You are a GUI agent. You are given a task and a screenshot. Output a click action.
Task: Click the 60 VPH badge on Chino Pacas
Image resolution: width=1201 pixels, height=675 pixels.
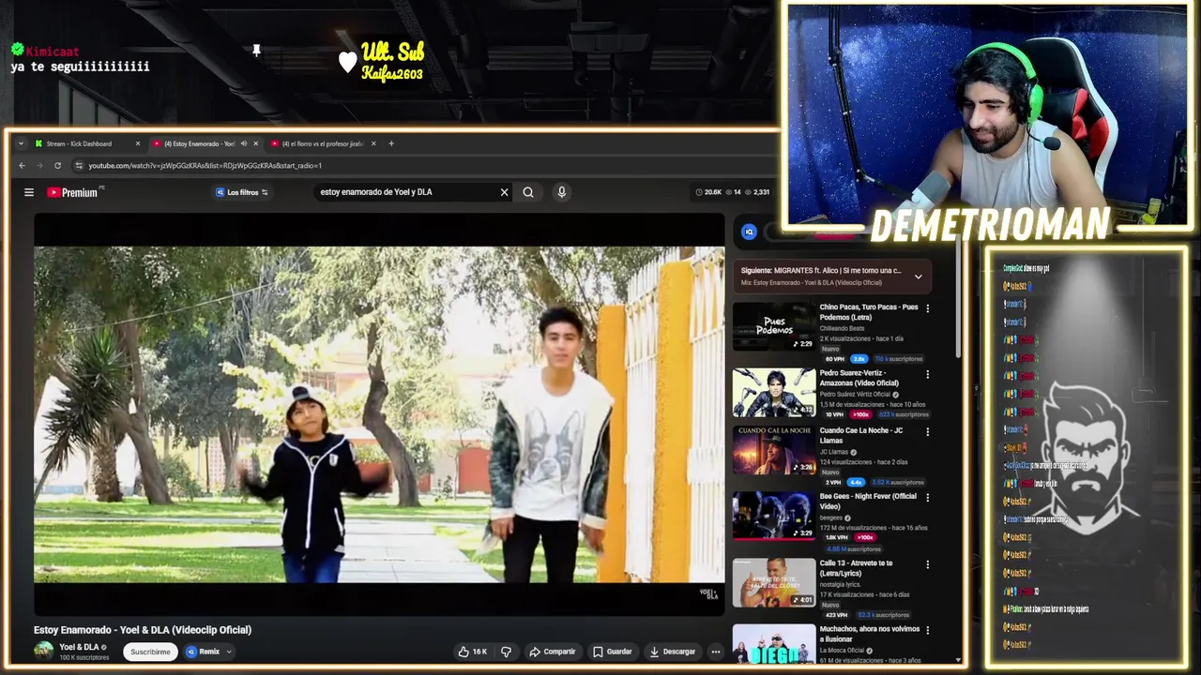[x=835, y=359]
